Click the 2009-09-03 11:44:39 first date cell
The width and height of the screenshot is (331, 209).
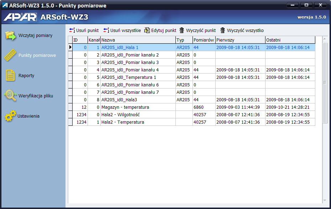point(240,107)
